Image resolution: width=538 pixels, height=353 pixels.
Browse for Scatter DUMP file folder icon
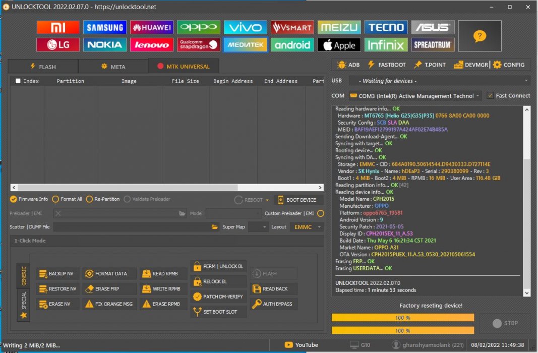pos(215,227)
